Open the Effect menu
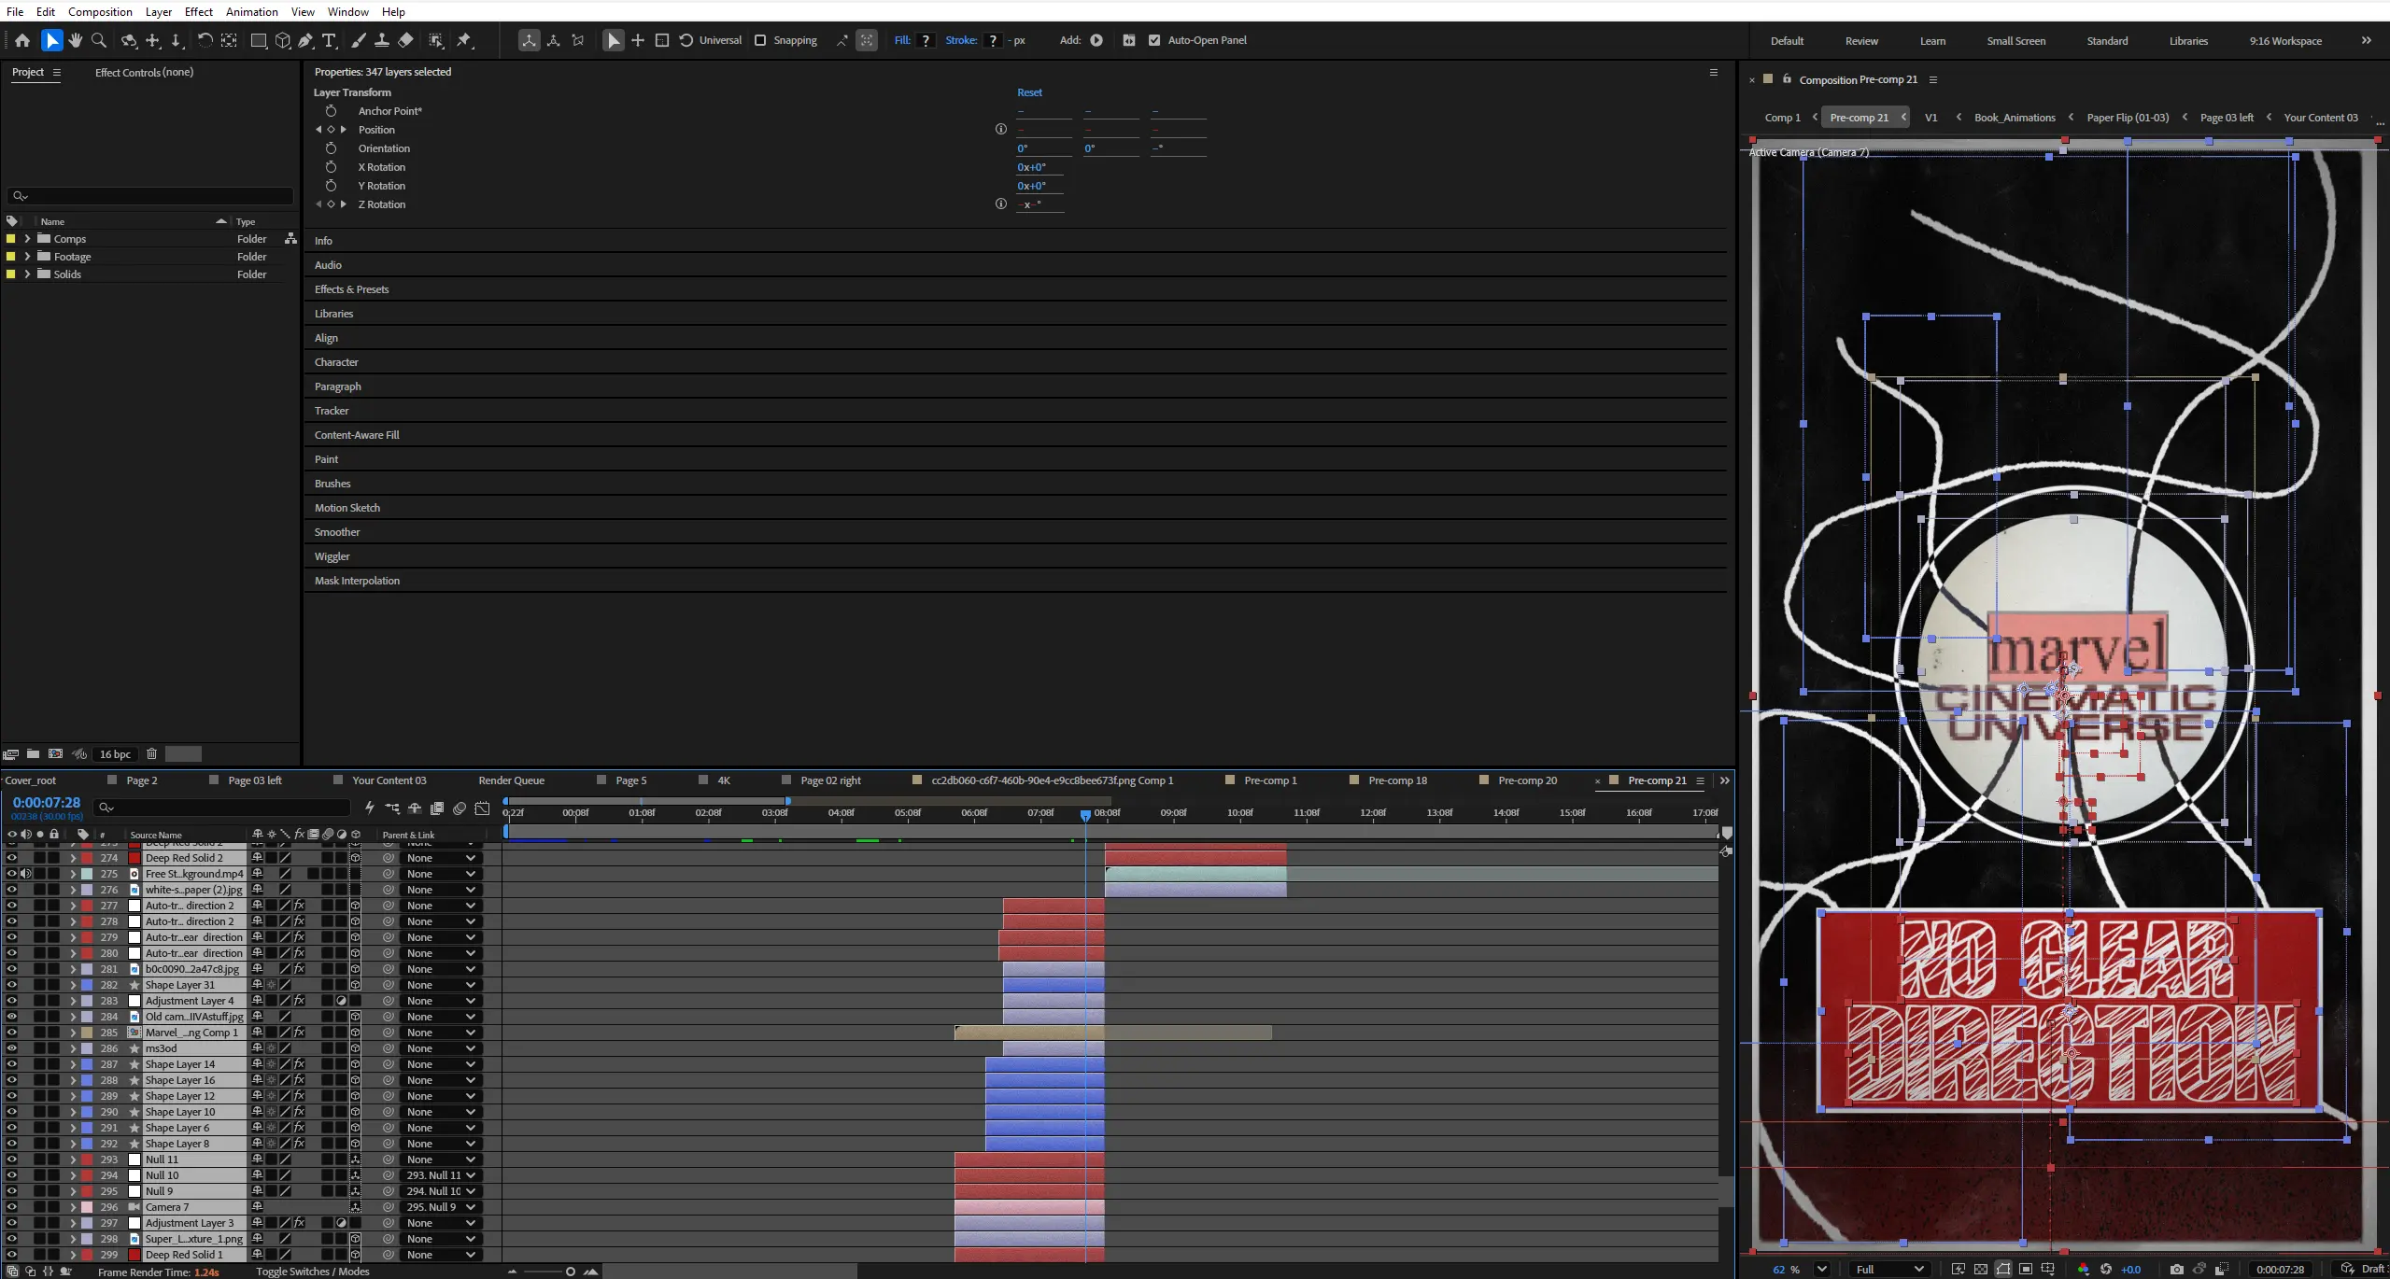The height and width of the screenshot is (1279, 2390). click(199, 11)
